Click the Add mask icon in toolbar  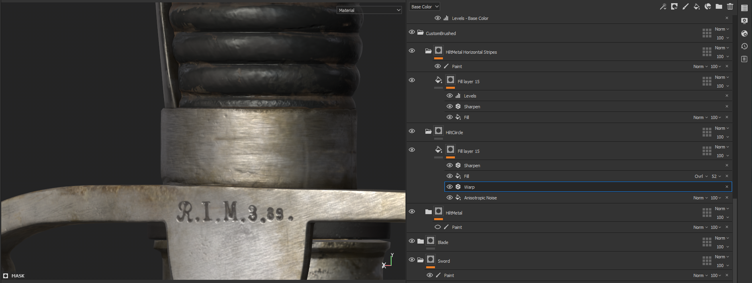click(674, 6)
